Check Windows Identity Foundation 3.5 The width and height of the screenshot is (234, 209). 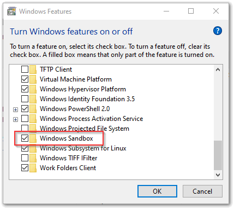coord(25,99)
